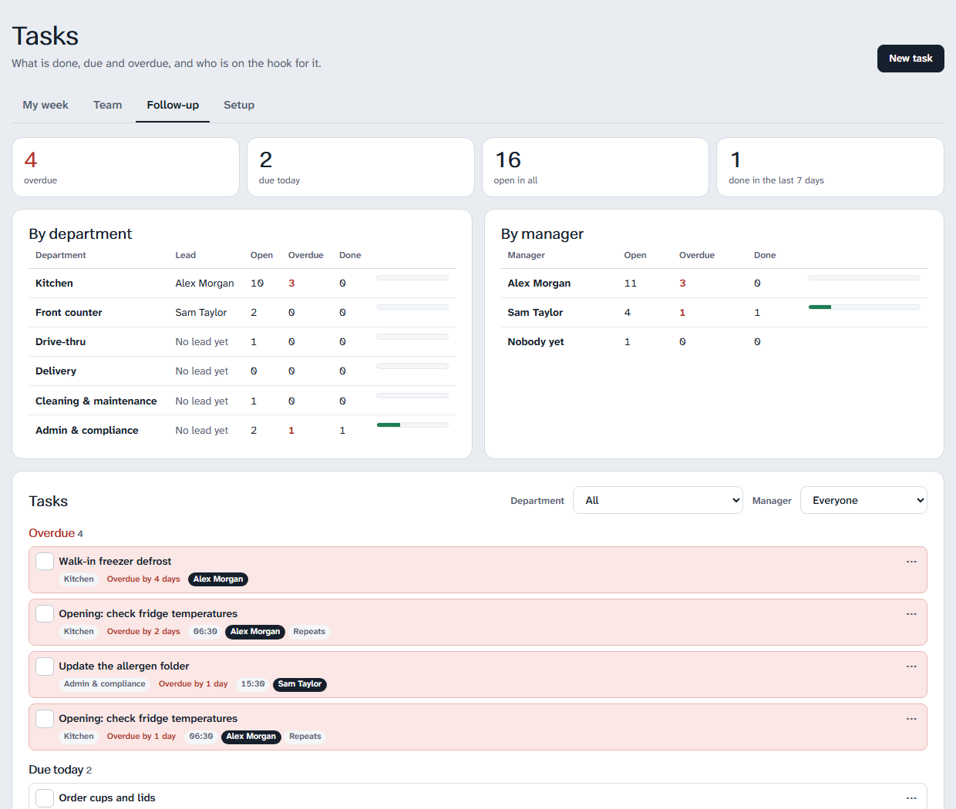Screen dimensions: 956x809
Task: Click the Overdue by 4 days label
Action: click(x=143, y=579)
